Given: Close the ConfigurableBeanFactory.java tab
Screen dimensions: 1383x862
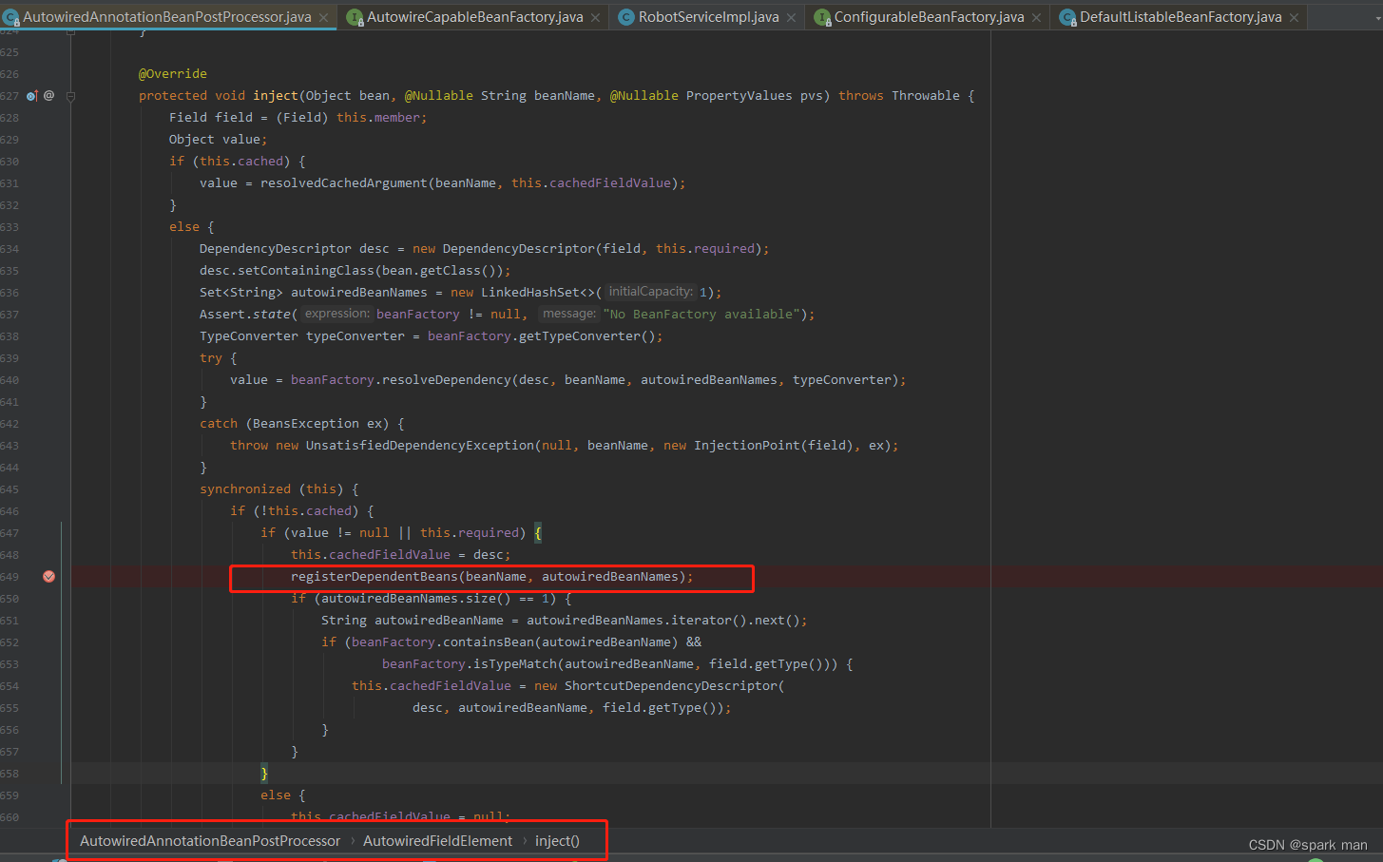Looking at the screenshot, I should coord(1036,17).
